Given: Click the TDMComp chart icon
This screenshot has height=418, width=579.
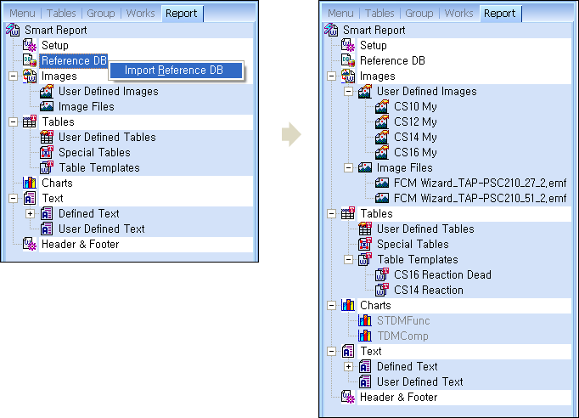Looking at the screenshot, I should coord(364,336).
